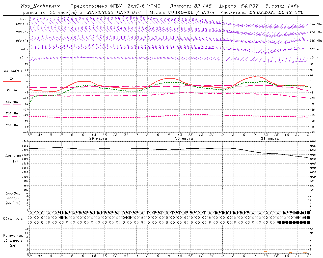Image resolution: width=323 pixels, height=258 pixels.
Task: Click the Ветер panel label
Action: 23,19
